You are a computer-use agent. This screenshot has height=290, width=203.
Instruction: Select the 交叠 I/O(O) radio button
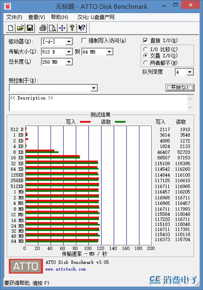146,56
